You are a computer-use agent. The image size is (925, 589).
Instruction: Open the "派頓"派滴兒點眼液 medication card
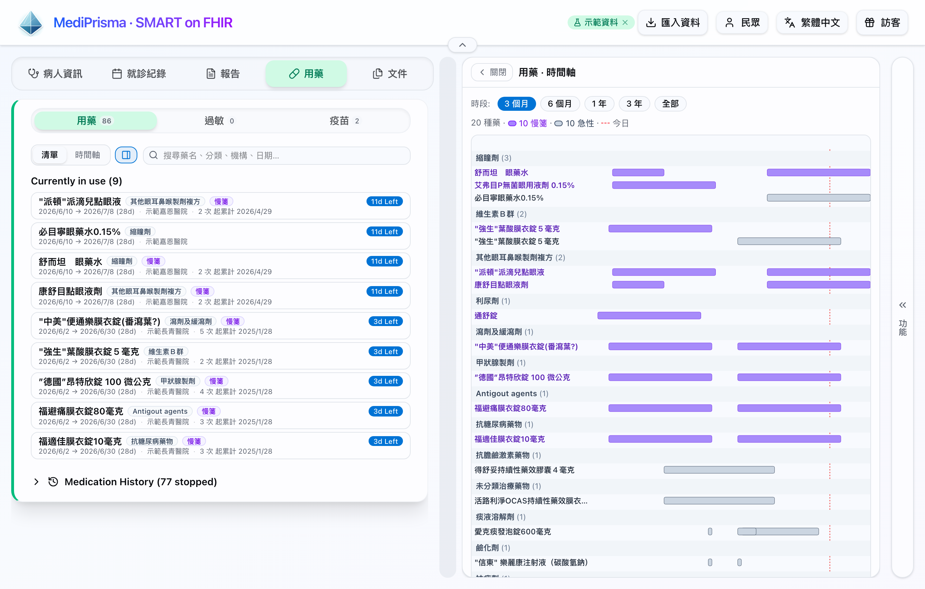220,206
